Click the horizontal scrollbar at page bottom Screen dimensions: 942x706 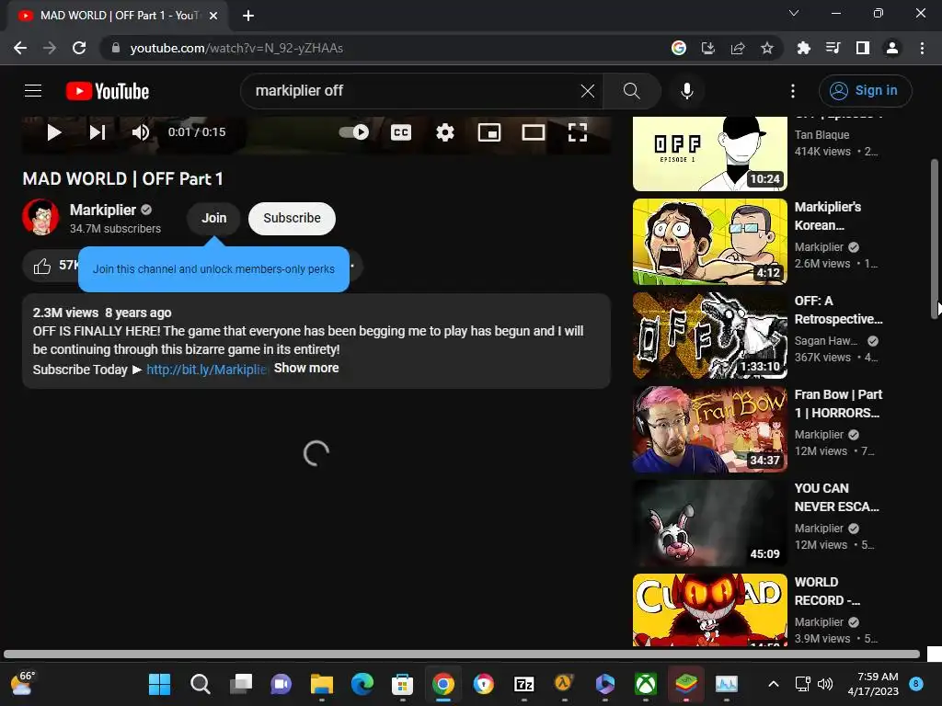(x=462, y=654)
